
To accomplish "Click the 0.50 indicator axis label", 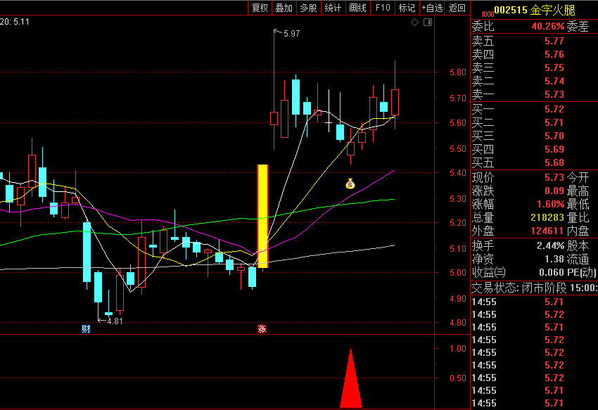I will [x=458, y=378].
